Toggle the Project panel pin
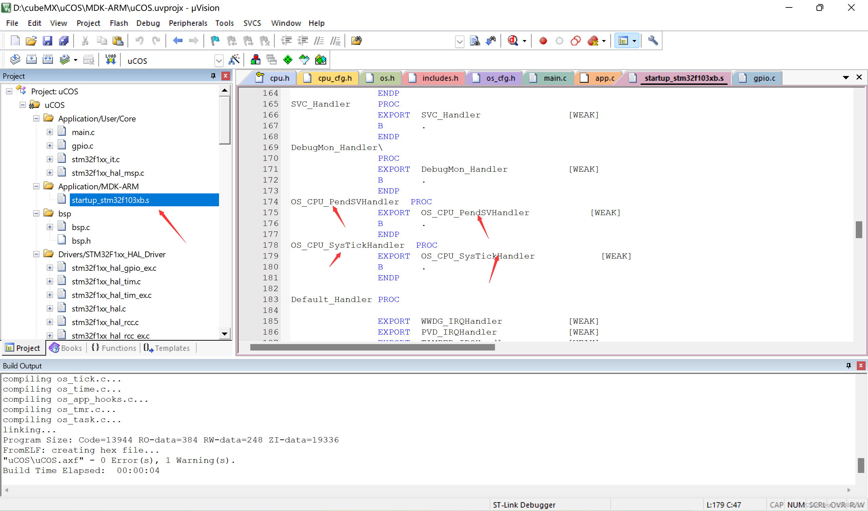868x511 pixels. (x=213, y=76)
